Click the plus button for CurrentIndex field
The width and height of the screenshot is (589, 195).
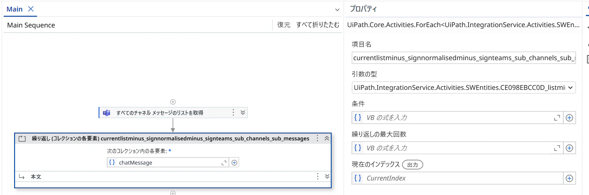click(x=569, y=178)
